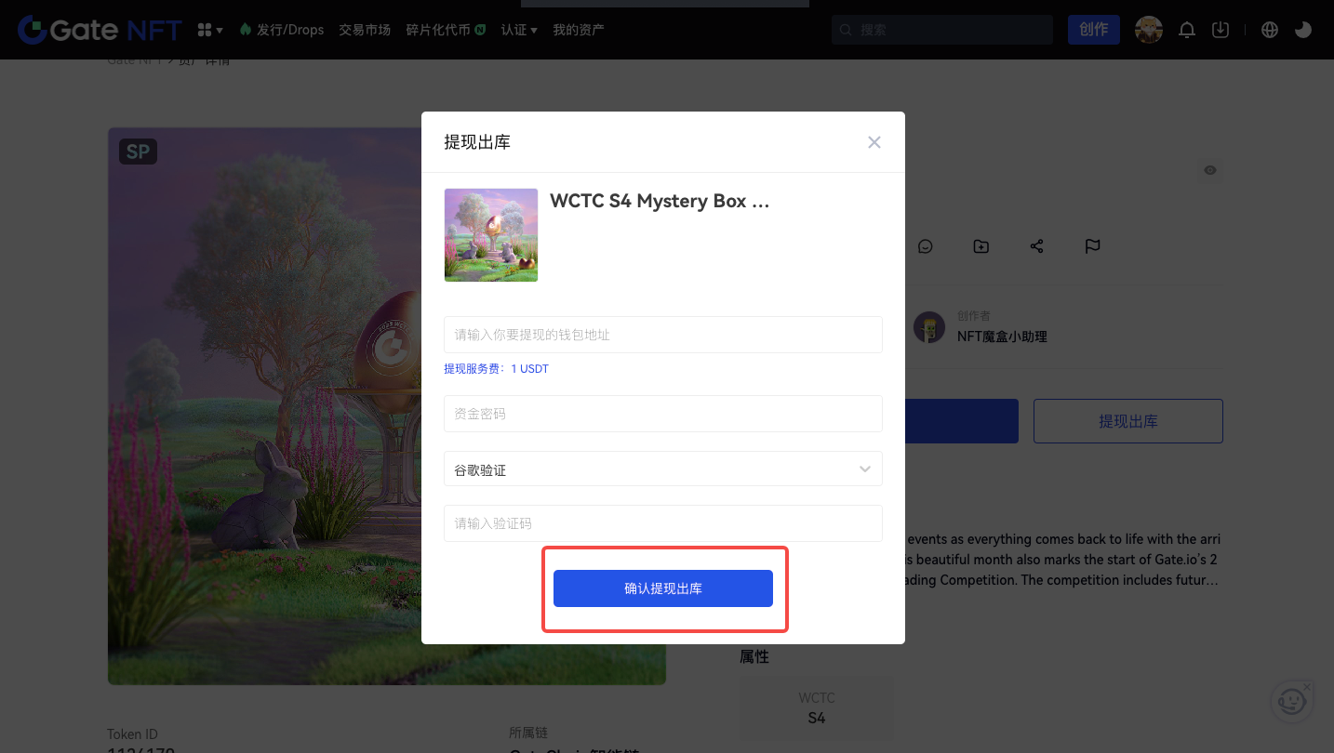Click the 资金密码 password field

coord(662,414)
